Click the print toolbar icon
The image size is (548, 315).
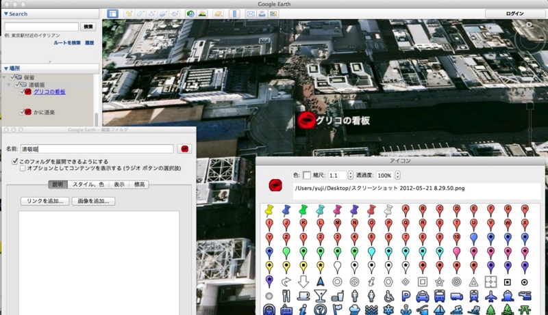pos(262,14)
